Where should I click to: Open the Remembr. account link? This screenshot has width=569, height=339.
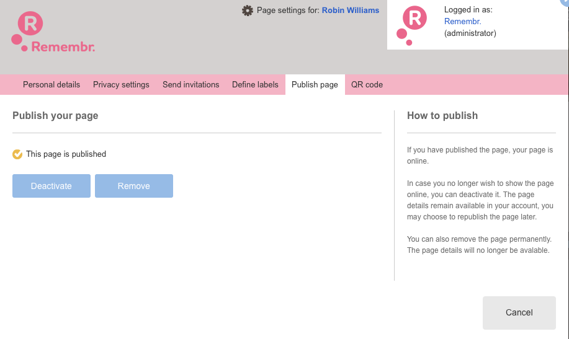coord(462,22)
